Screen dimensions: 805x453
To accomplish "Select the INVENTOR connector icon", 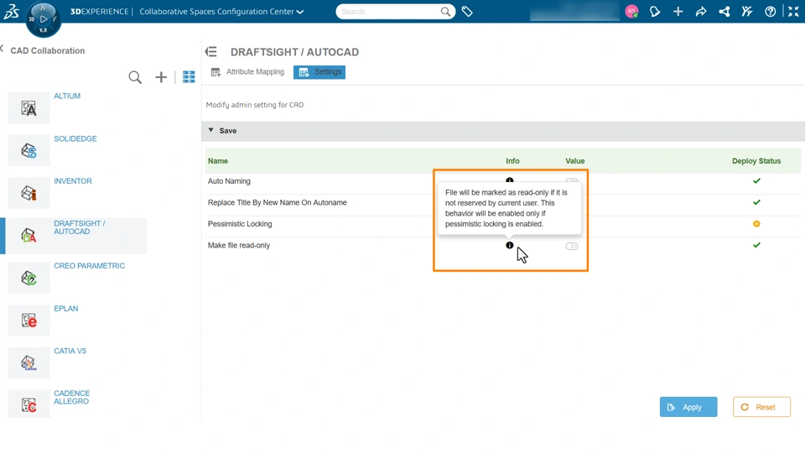I will [x=29, y=193].
